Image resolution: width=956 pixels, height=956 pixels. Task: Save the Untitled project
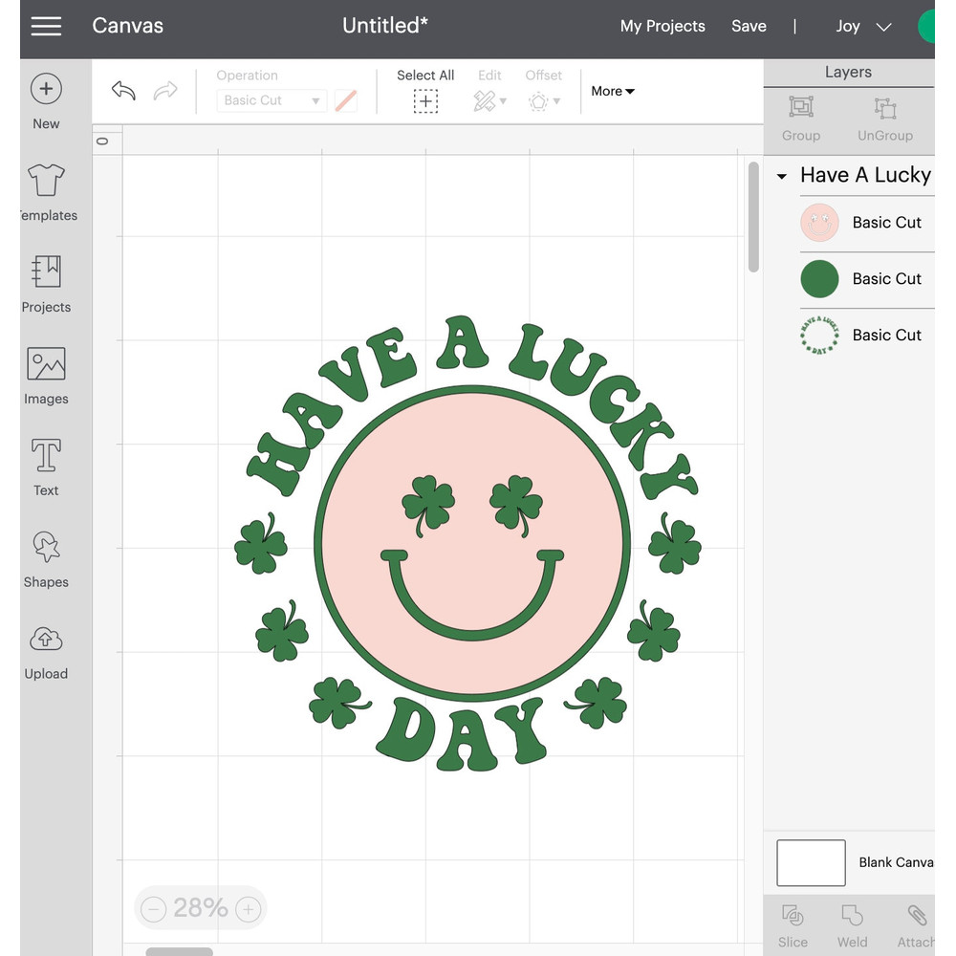click(749, 26)
